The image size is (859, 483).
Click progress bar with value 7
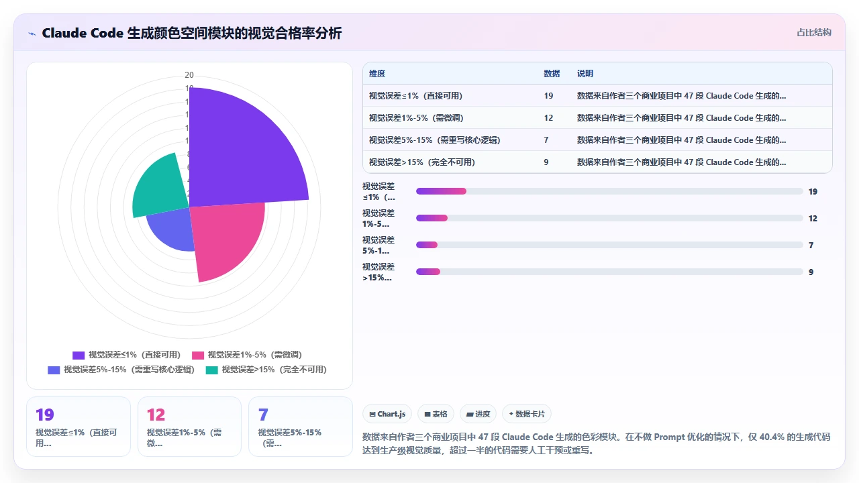click(x=609, y=245)
